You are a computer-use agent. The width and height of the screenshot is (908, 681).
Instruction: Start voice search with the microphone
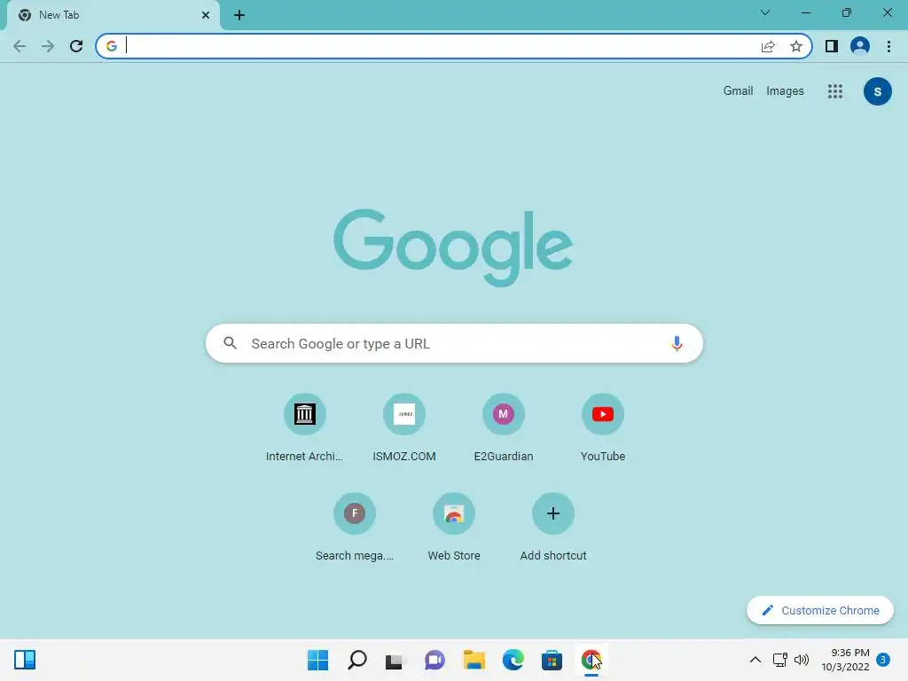click(677, 343)
